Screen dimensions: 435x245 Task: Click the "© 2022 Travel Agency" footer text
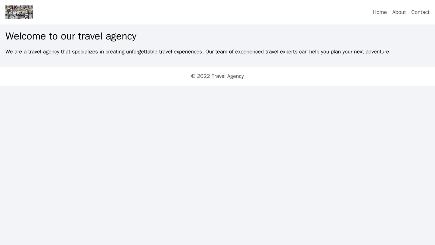(217, 76)
